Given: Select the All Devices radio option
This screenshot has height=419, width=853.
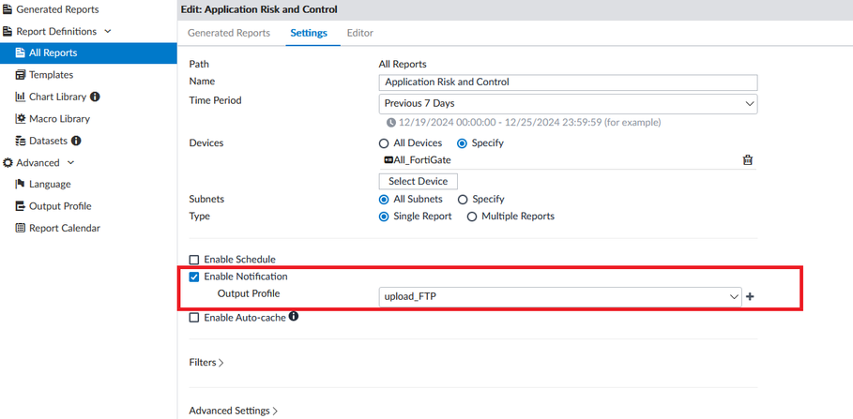Looking at the screenshot, I should [384, 143].
